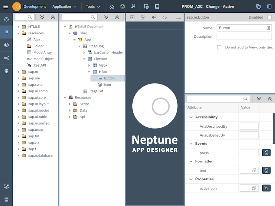Expand the sap.ui.core tree node
275x206 pixels.
(19, 97)
